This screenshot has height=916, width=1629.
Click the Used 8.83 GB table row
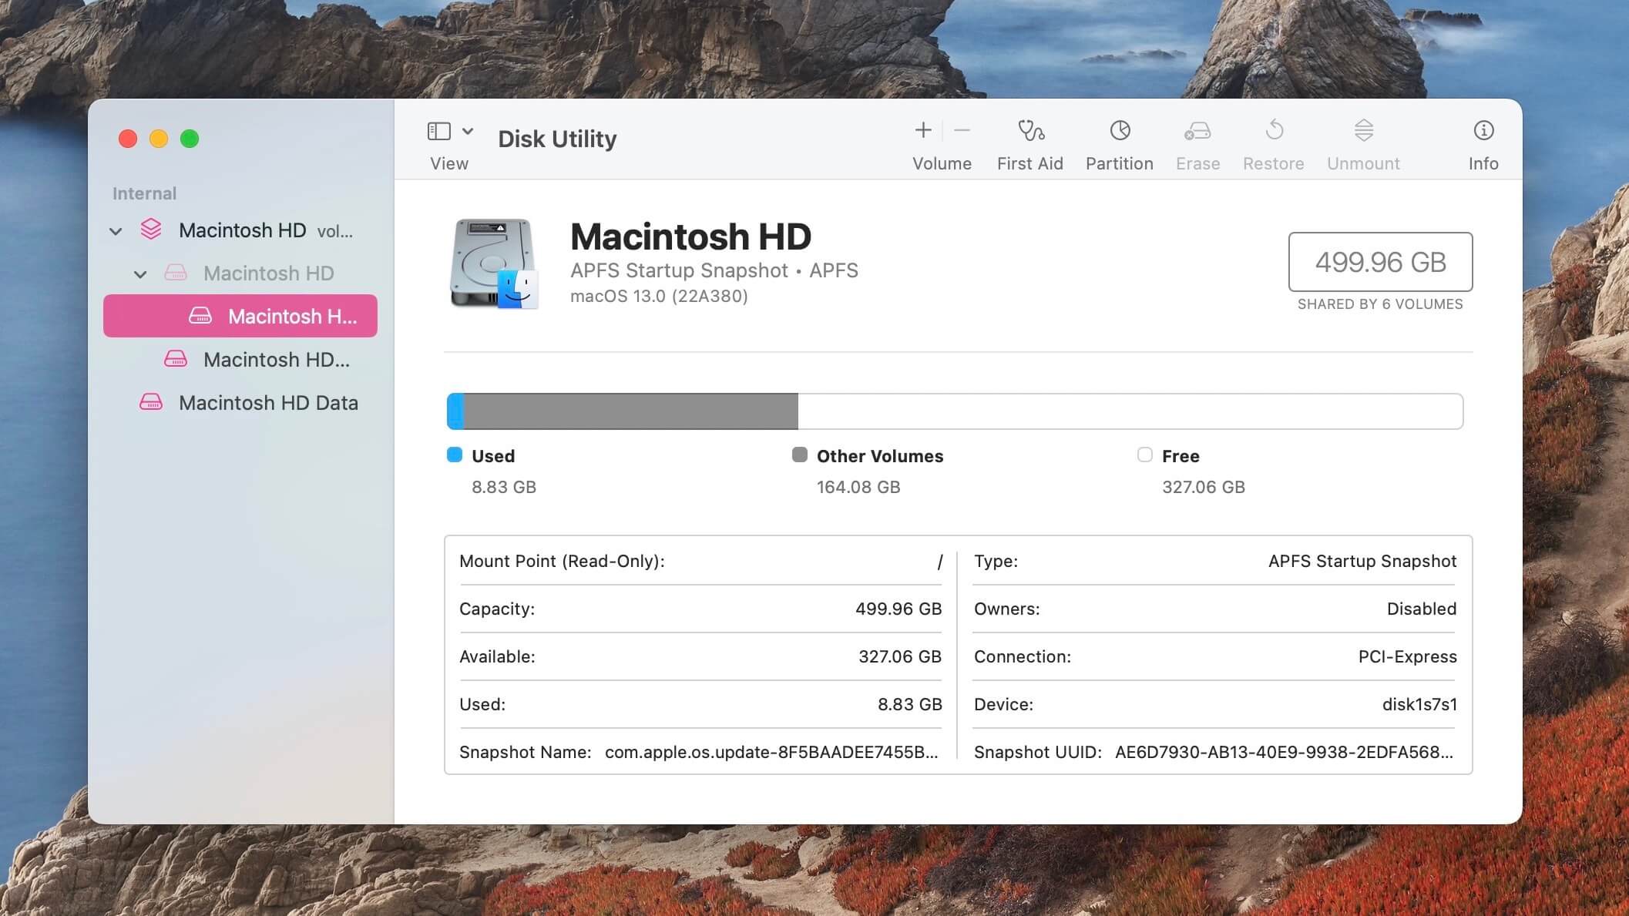pos(700,704)
